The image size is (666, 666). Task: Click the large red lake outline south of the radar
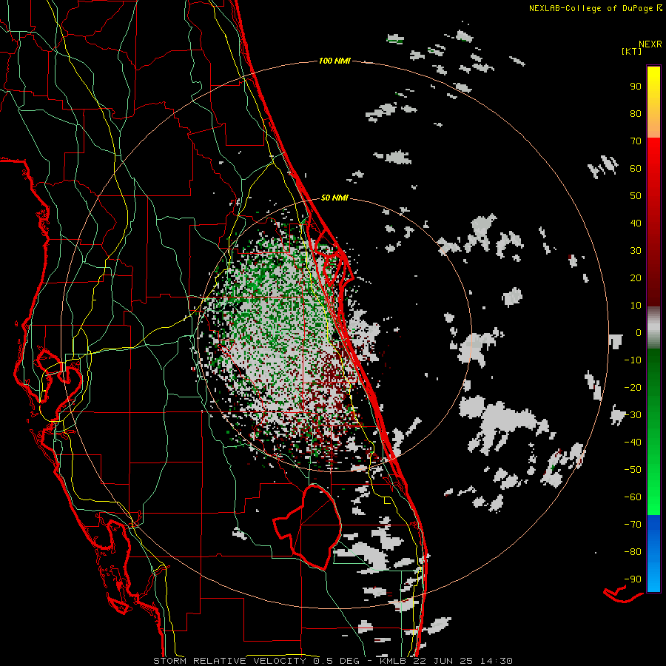pyautogui.click(x=308, y=527)
